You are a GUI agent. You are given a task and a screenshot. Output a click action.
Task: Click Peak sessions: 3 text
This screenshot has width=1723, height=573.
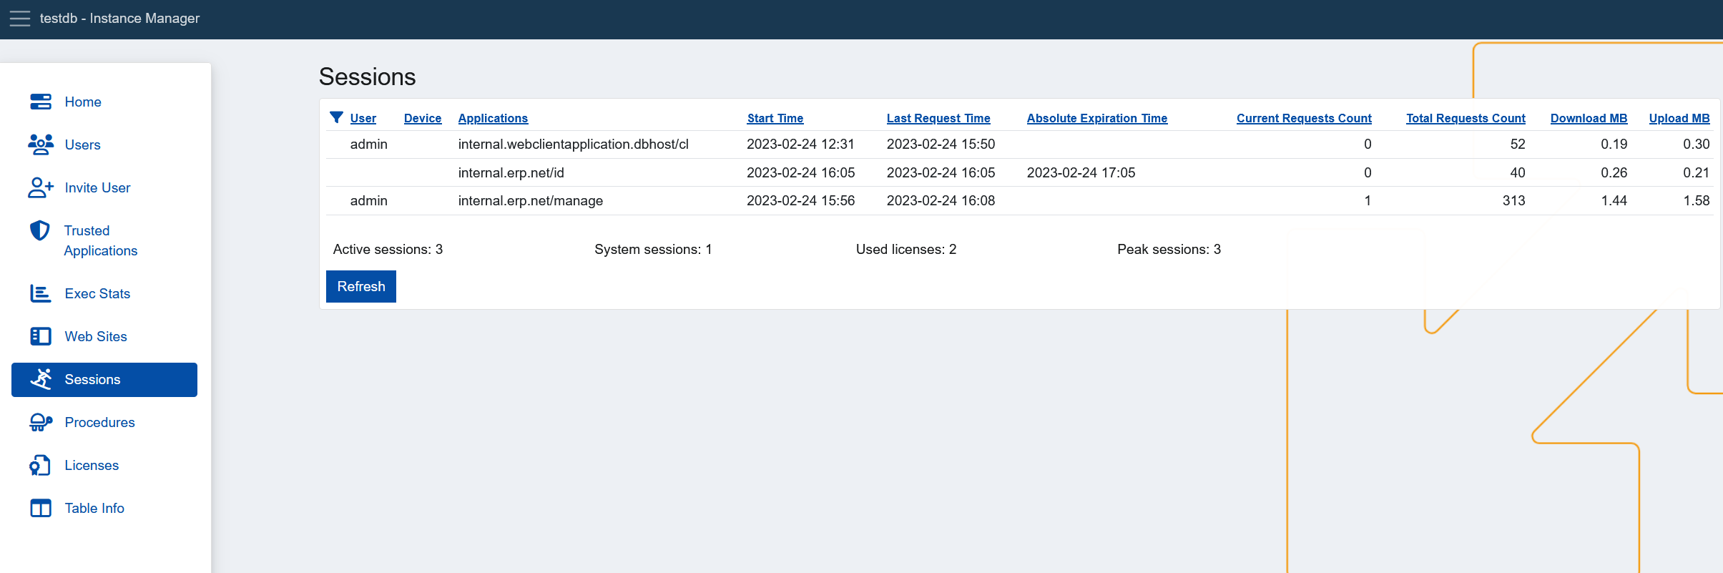1169,249
